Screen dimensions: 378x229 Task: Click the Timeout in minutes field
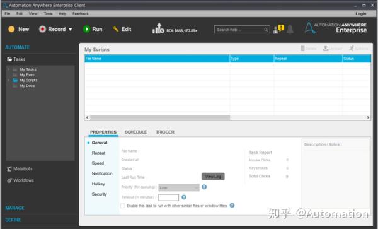[168, 197]
